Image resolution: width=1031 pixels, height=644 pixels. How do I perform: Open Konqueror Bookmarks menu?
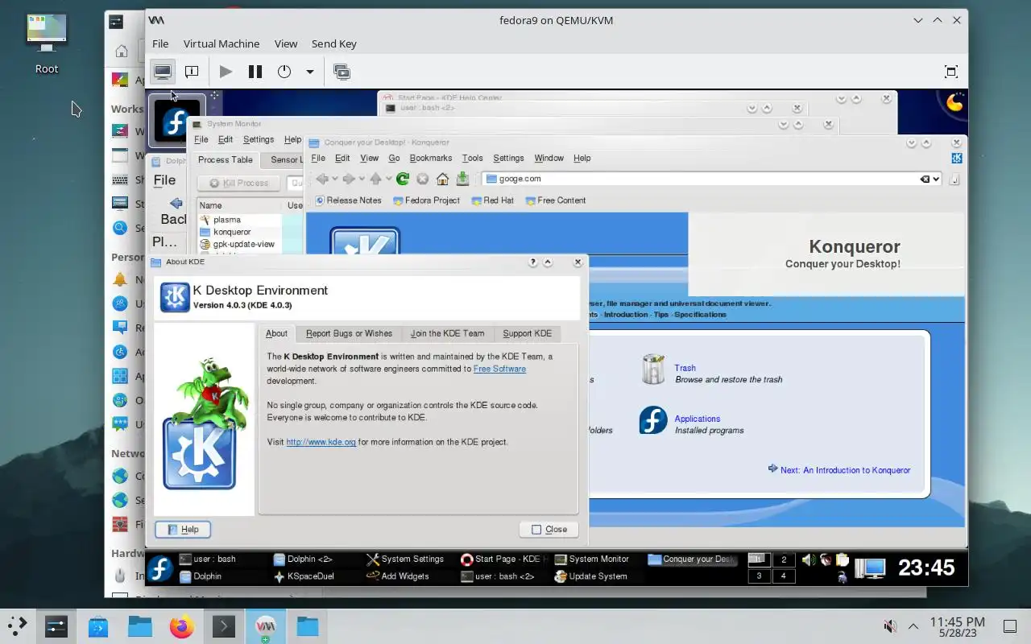pos(431,158)
